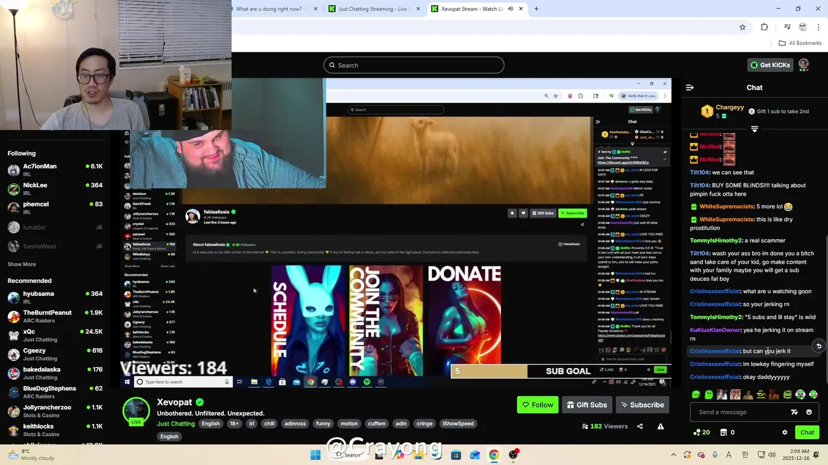The image size is (828, 465).
Task: Open NickLee channel in Following
Action: tap(55, 189)
